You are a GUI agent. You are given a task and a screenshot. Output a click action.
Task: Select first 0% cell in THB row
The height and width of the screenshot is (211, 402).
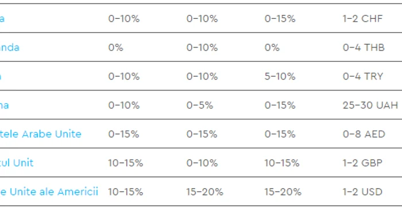[x=115, y=48]
